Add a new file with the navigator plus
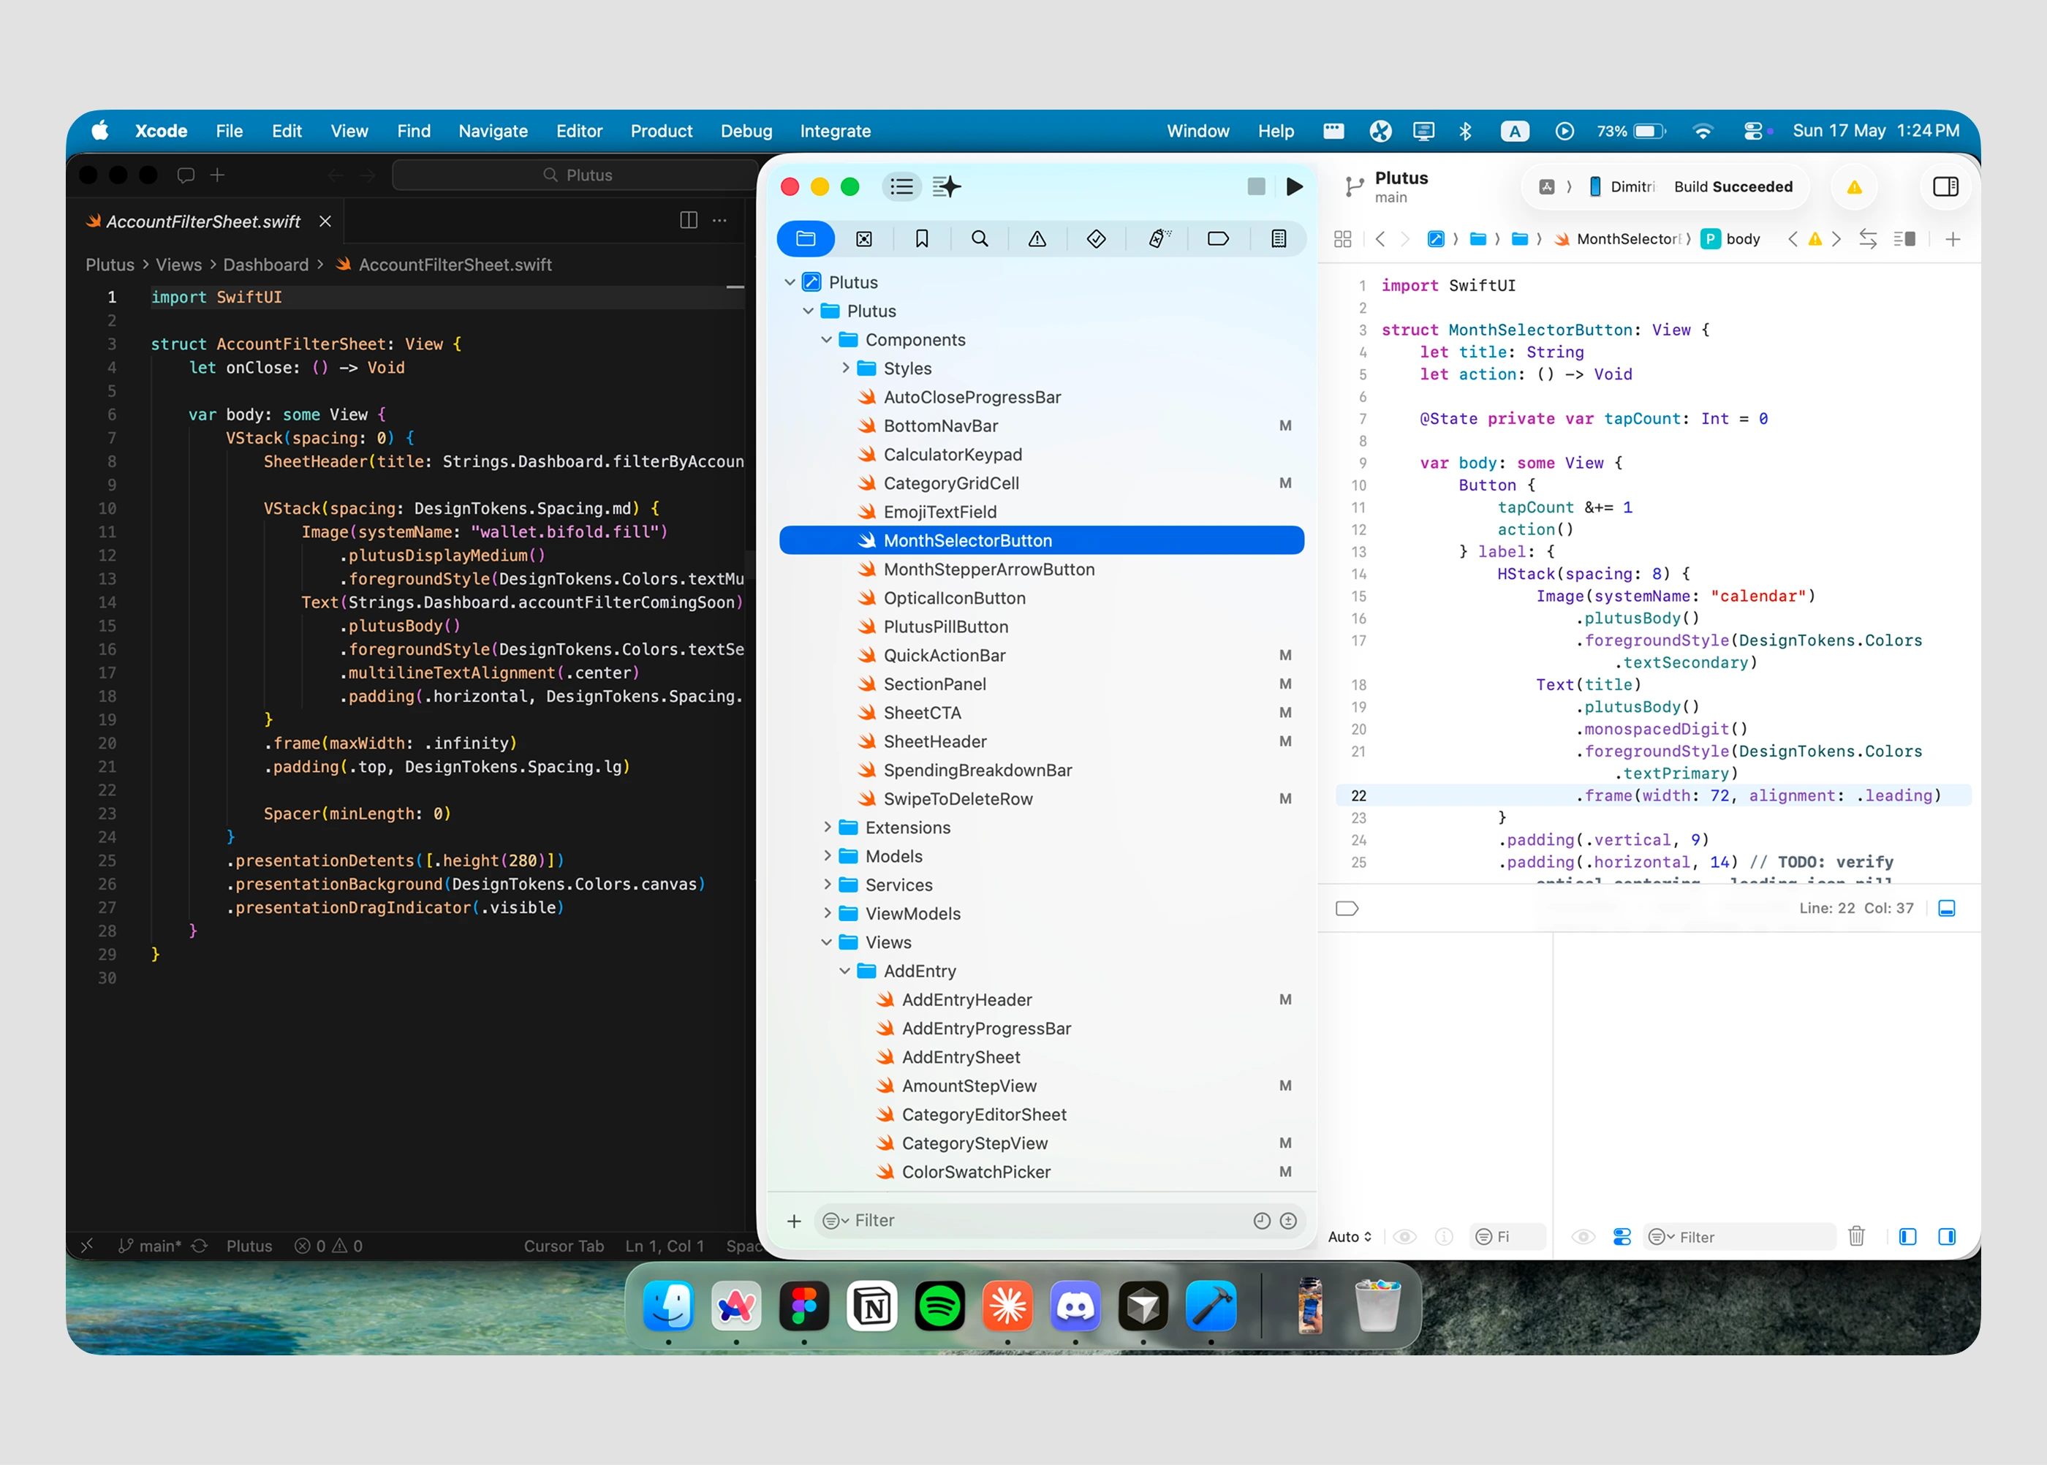Image resolution: width=2047 pixels, height=1465 pixels. [x=794, y=1221]
